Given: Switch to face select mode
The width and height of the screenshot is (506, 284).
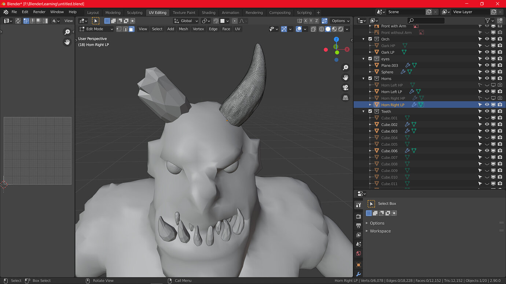Looking at the screenshot, I should (131, 29).
